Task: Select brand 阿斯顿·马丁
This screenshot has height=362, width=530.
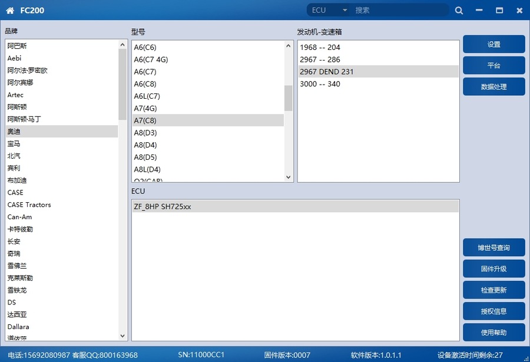Action: tap(62, 119)
